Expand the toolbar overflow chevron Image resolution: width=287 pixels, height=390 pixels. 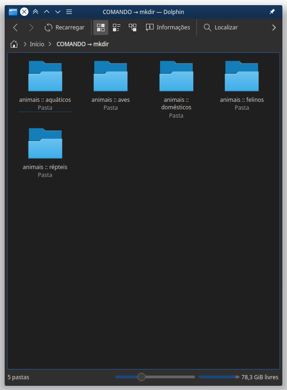pos(274,28)
